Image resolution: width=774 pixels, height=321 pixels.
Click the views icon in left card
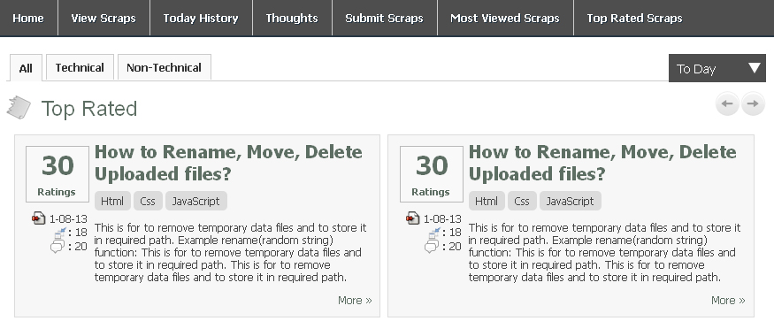pos(60,233)
